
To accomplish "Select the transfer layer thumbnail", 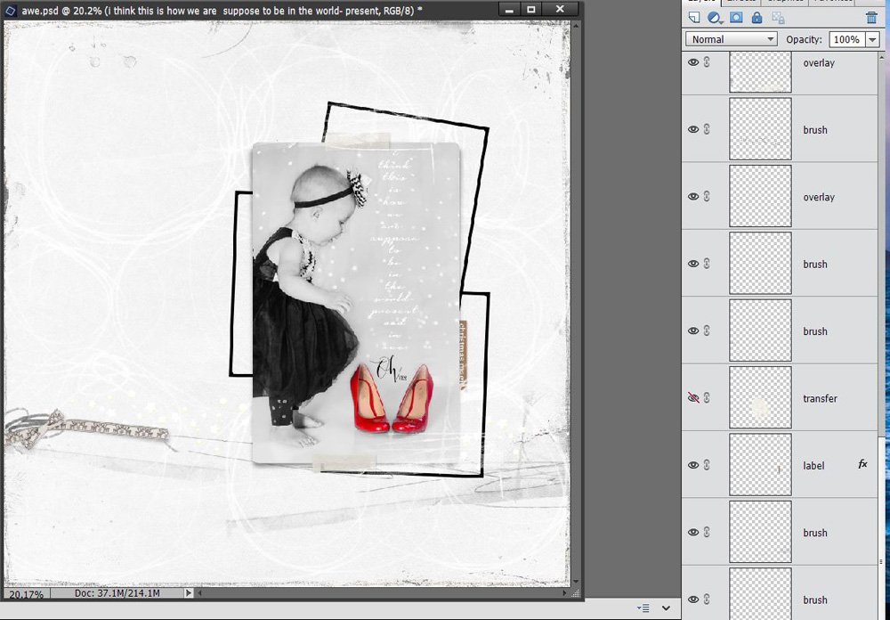I will tap(760, 397).
